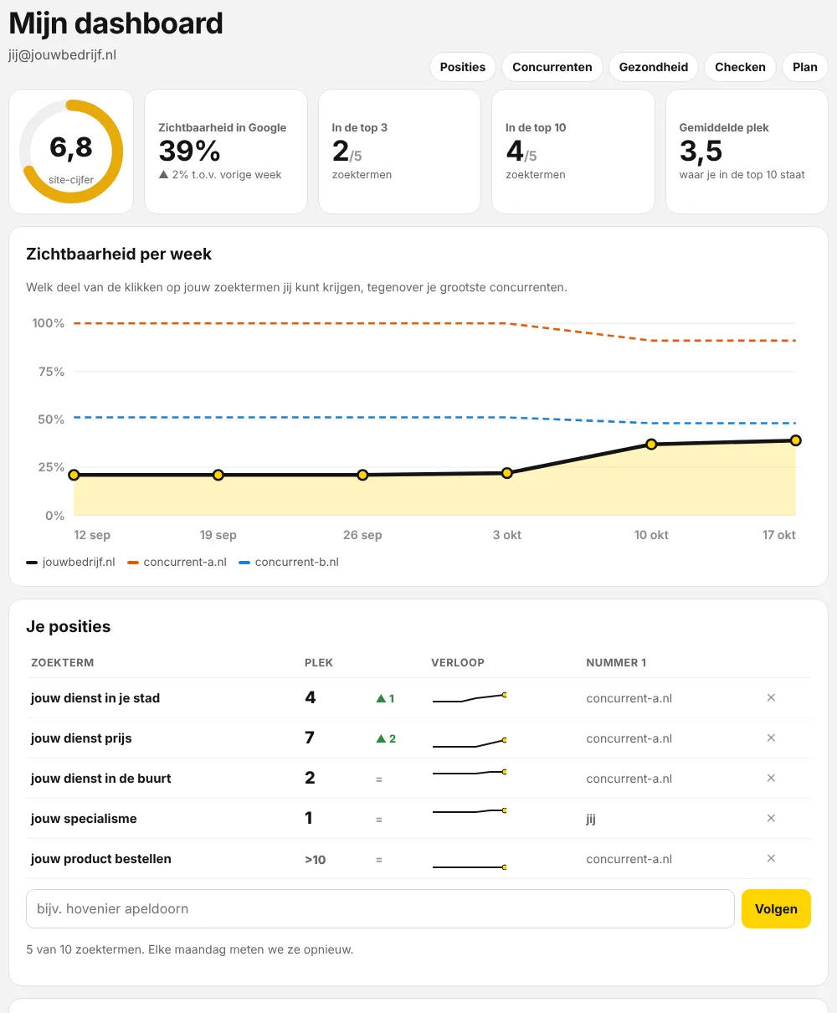Click the 'In de top 10' card
This screenshot has height=1013, width=837.
click(x=573, y=152)
